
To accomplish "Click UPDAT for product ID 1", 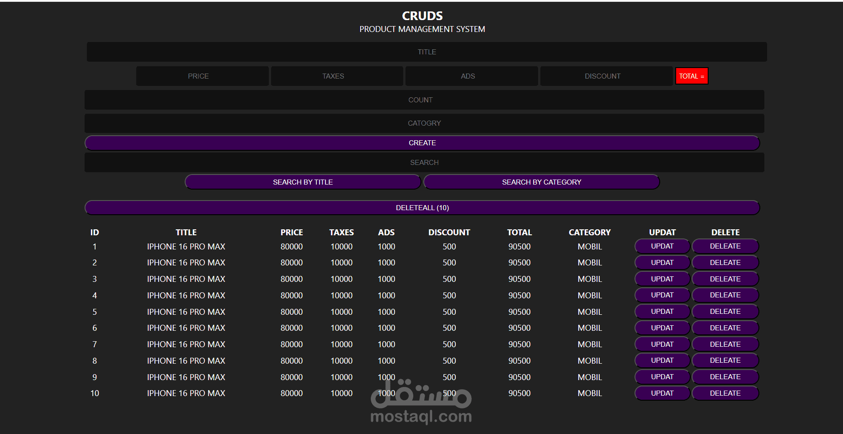I will (x=662, y=246).
